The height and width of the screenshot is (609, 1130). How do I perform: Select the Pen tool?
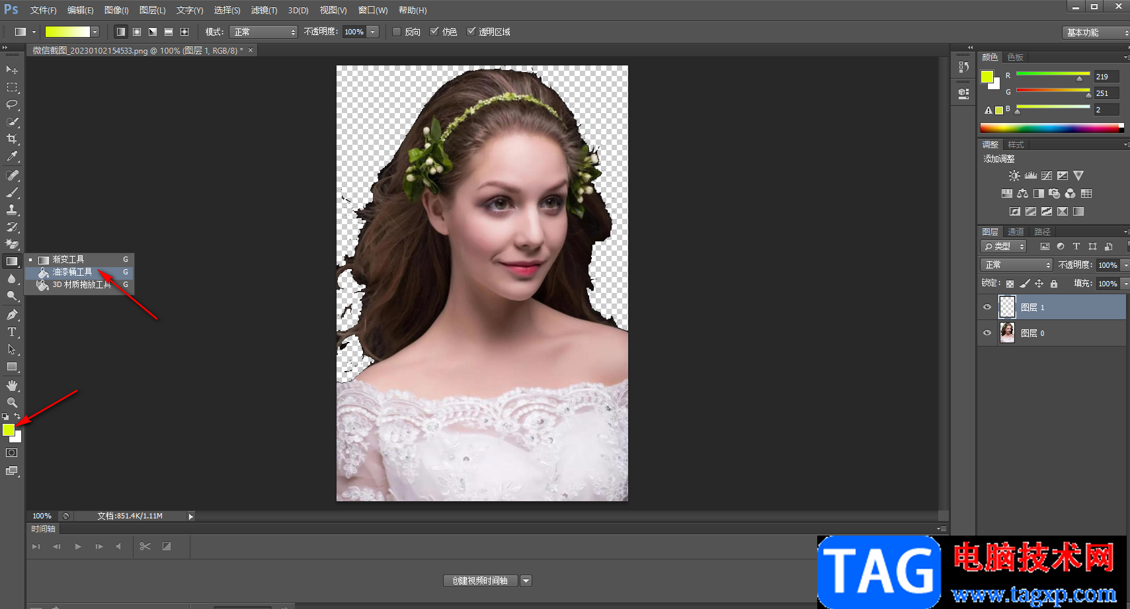(12, 315)
